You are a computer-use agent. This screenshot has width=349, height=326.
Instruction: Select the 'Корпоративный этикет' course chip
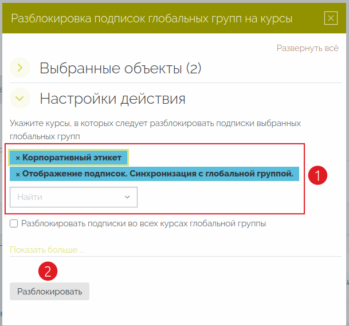(72, 158)
